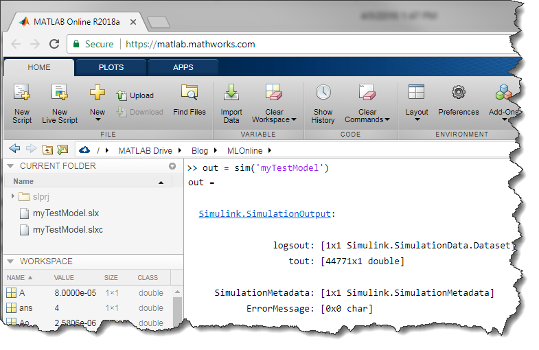Select variable A in Workspace
Screen dimensions: 539x350
coord(22,293)
